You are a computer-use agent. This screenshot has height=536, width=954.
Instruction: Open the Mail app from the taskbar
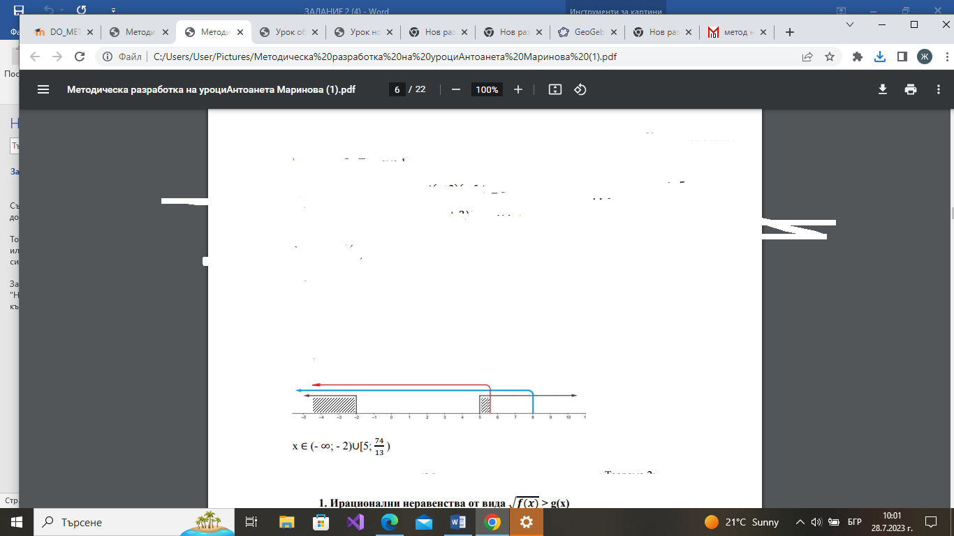tap(424, 522)
